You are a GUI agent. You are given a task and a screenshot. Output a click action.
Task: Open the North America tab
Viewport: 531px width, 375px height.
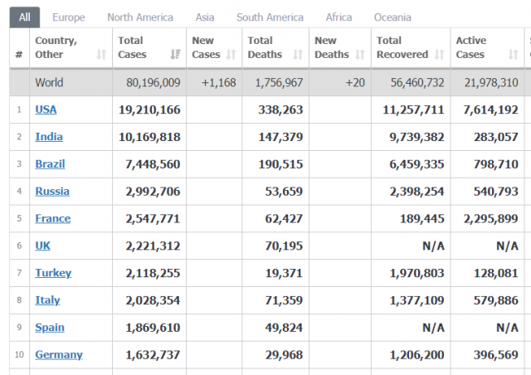140,17
